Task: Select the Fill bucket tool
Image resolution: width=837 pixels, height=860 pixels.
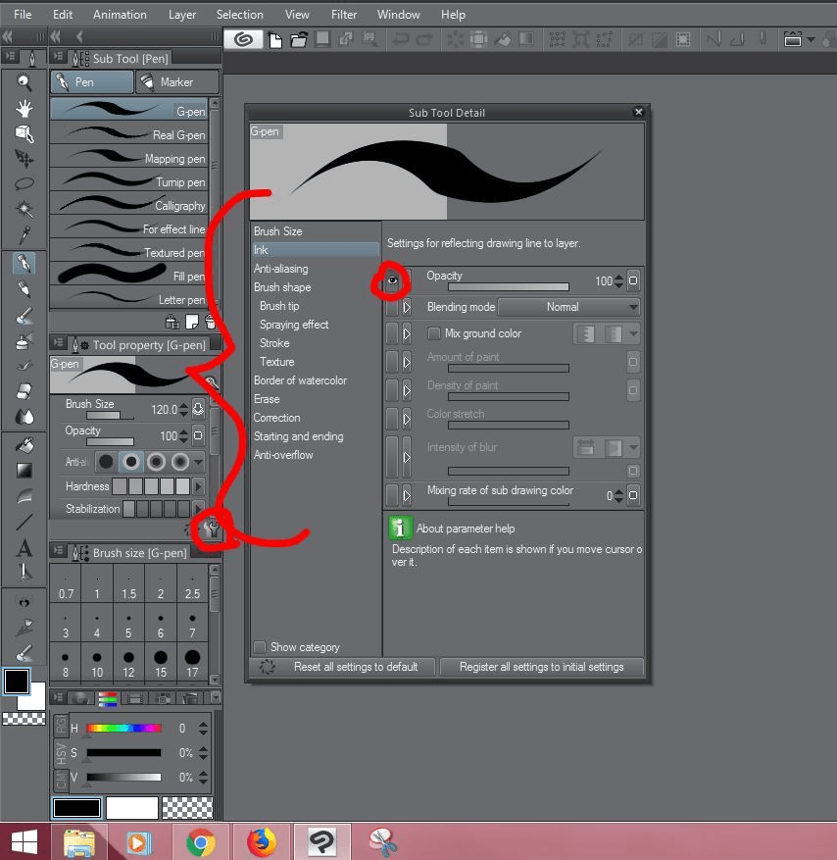Action: point(24,445)
